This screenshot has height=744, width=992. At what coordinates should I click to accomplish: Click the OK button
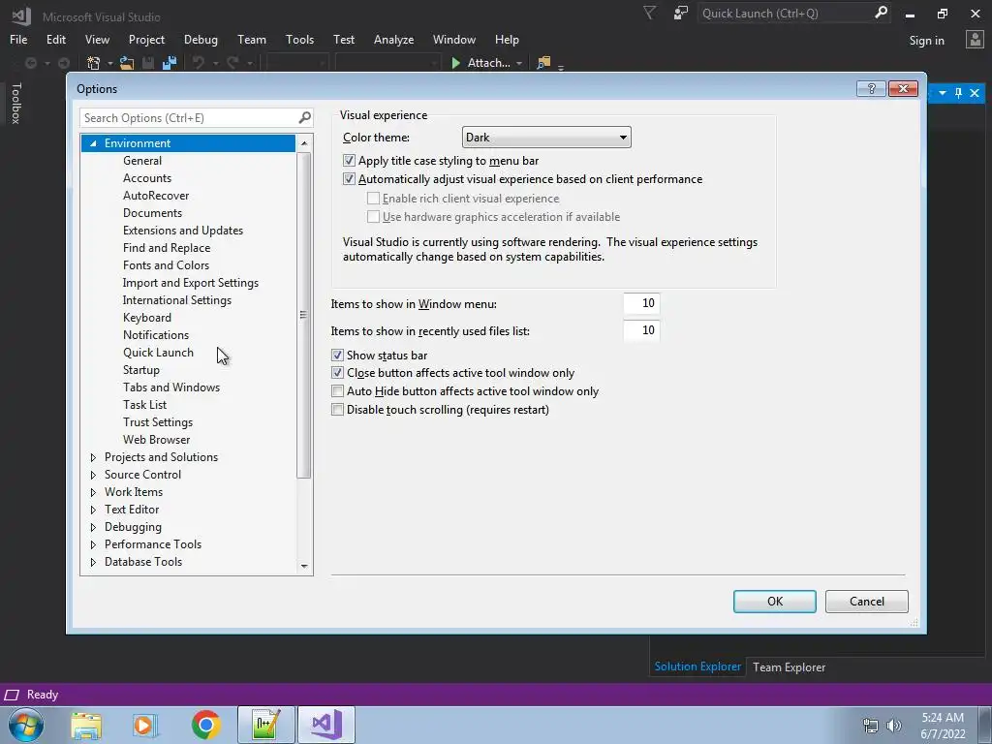tap(774, 601)
